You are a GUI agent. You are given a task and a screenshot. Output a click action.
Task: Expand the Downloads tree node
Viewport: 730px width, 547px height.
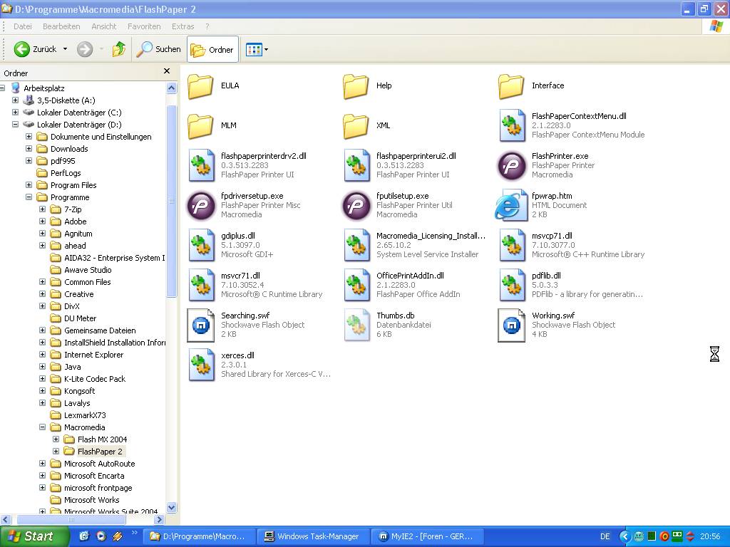click(29, 149)
